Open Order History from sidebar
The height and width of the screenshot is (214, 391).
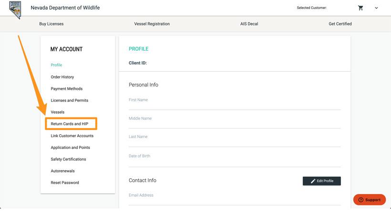click(x=62, y=77)
